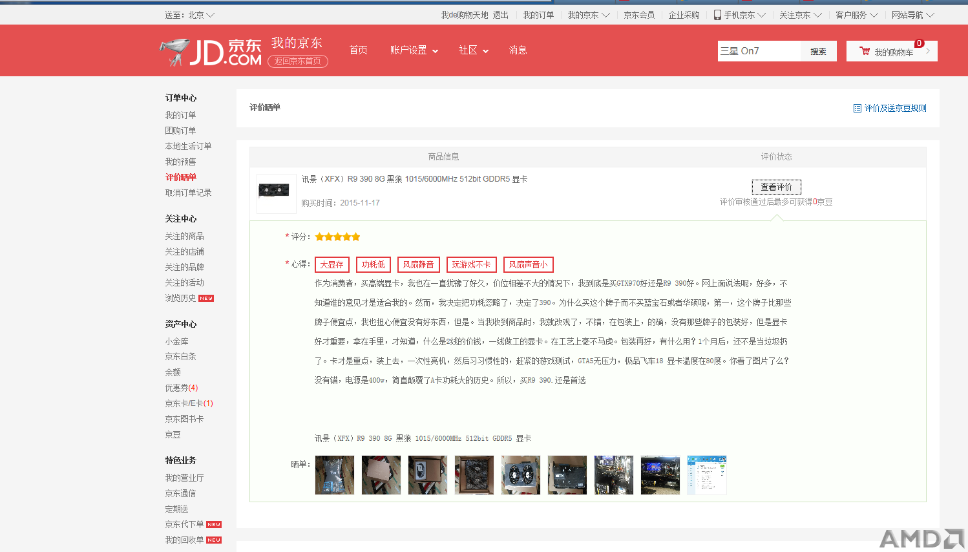This screenshot has height=552, width=968.
Task: Open the 评价及送京豆规则 link
Action: [896, 108]
